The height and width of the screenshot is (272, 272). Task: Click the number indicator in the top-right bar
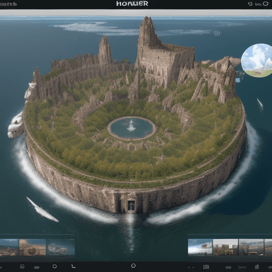point(250,4)
